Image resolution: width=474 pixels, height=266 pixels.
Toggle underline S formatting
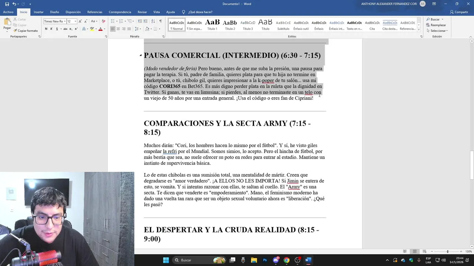tap(57, 29)
